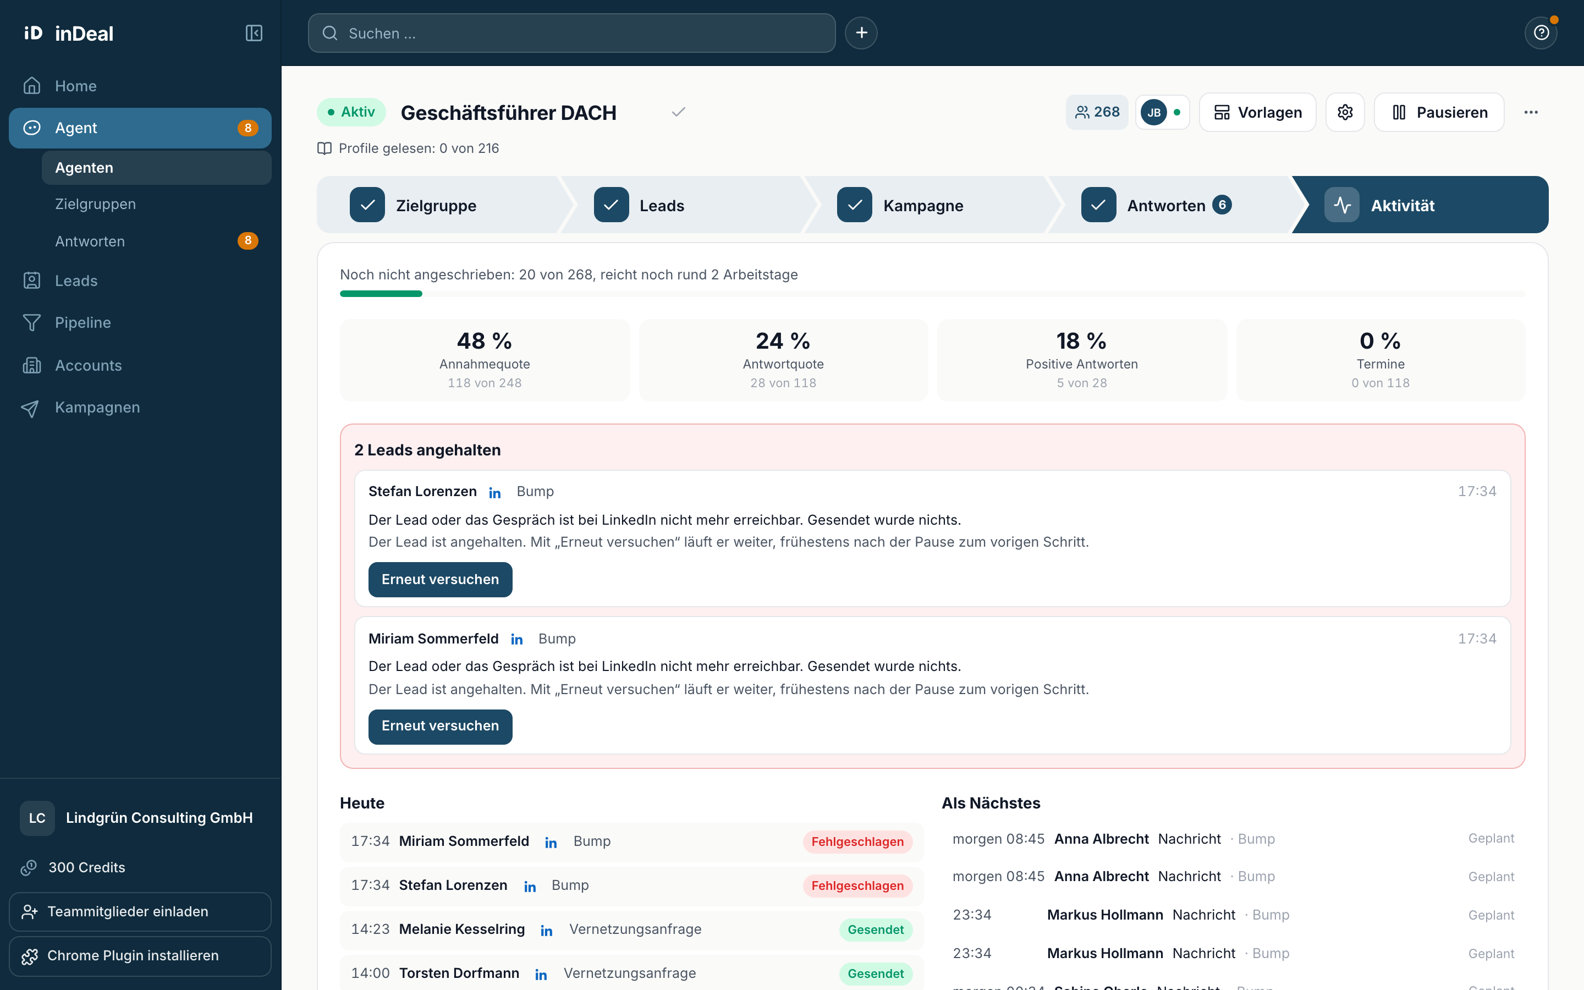Open the Vorlagen button
The image size is (1584, 990).
[x=1257, y=112]
